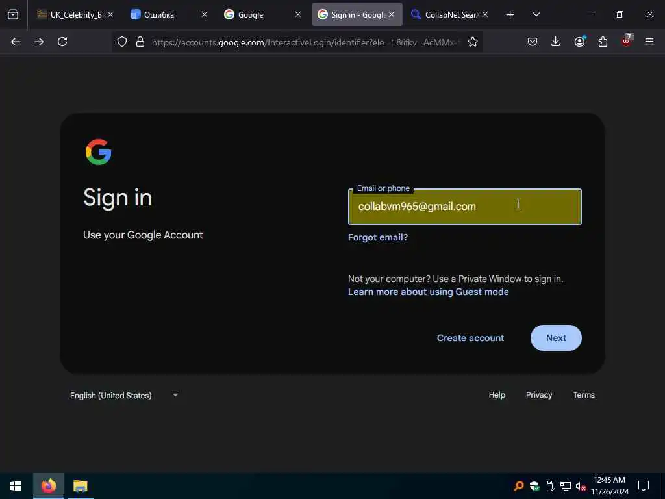Click Firefox icon in the taskbar
The width and height of the screenshot is (665, 499).
point(48,486)
